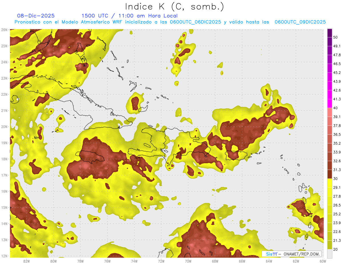The width and height of the screenshot is (343, 265).
Task: Click the longitude axis label '60W'
Action: coord(323,261)
